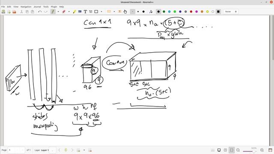Go to the previous page arrow

coord(59,150)
